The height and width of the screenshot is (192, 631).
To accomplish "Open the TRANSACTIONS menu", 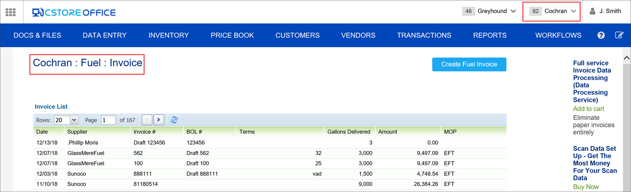I will 424,35.
